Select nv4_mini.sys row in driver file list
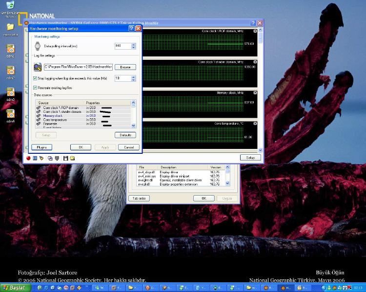The height and width of the screenshot is (292, 366). click(x=181, y=176)
